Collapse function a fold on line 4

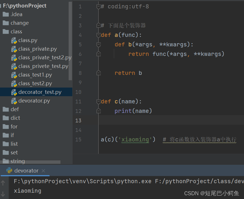[98, 35]
